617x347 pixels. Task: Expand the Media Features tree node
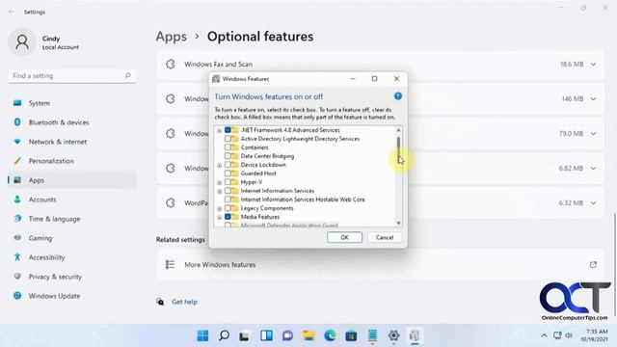220,217
